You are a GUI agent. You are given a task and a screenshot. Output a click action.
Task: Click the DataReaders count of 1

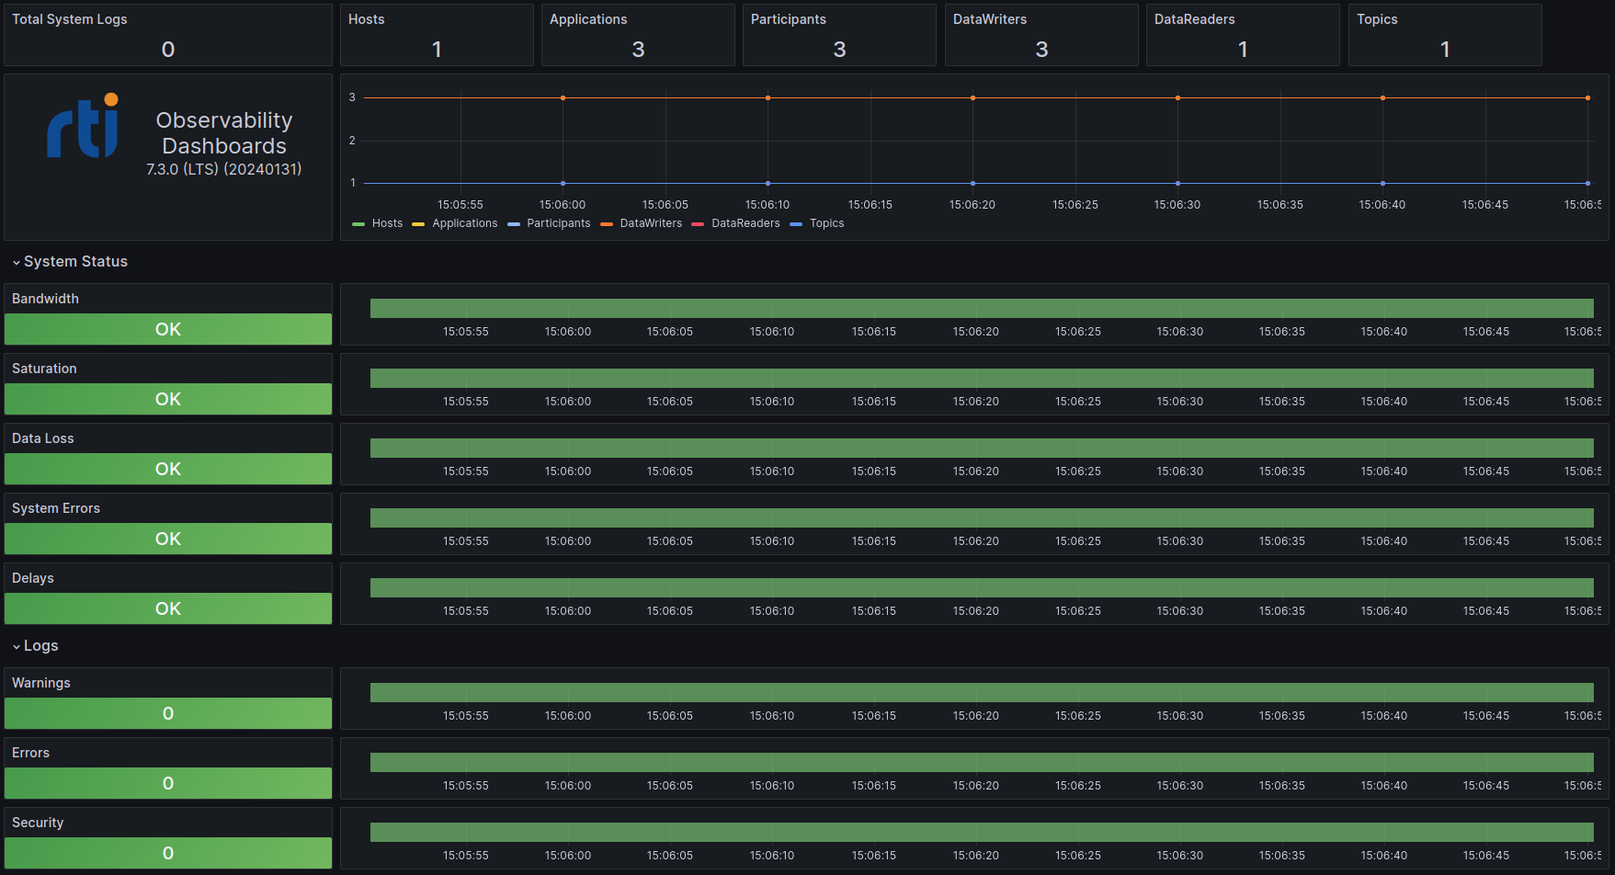1243,49
